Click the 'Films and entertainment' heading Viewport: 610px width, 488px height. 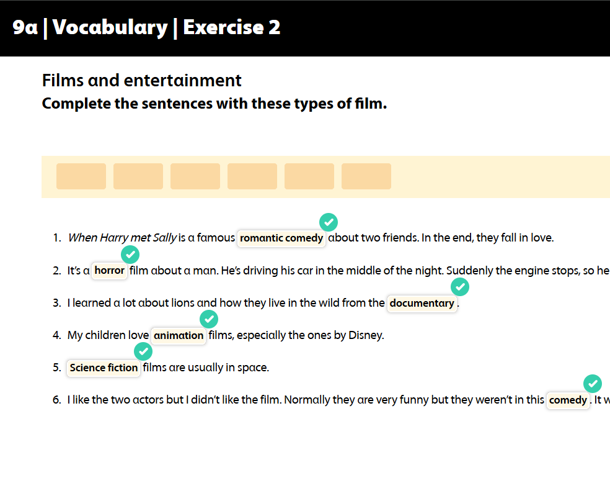click(142, 81)
